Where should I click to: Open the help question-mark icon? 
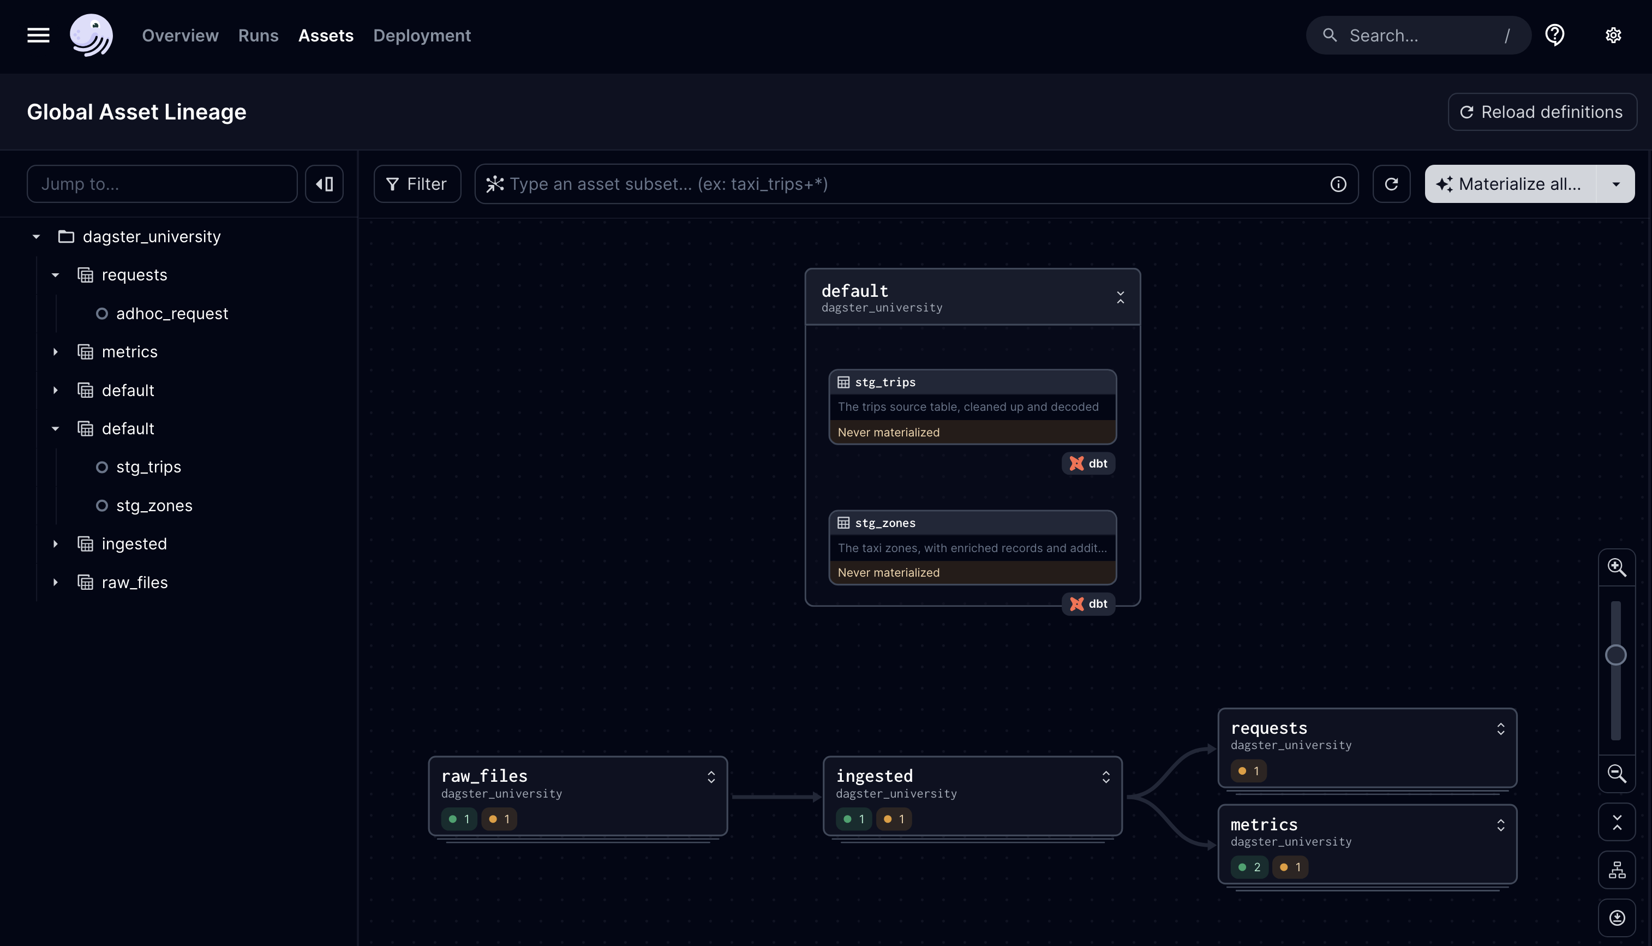(x=1554, y=35)
